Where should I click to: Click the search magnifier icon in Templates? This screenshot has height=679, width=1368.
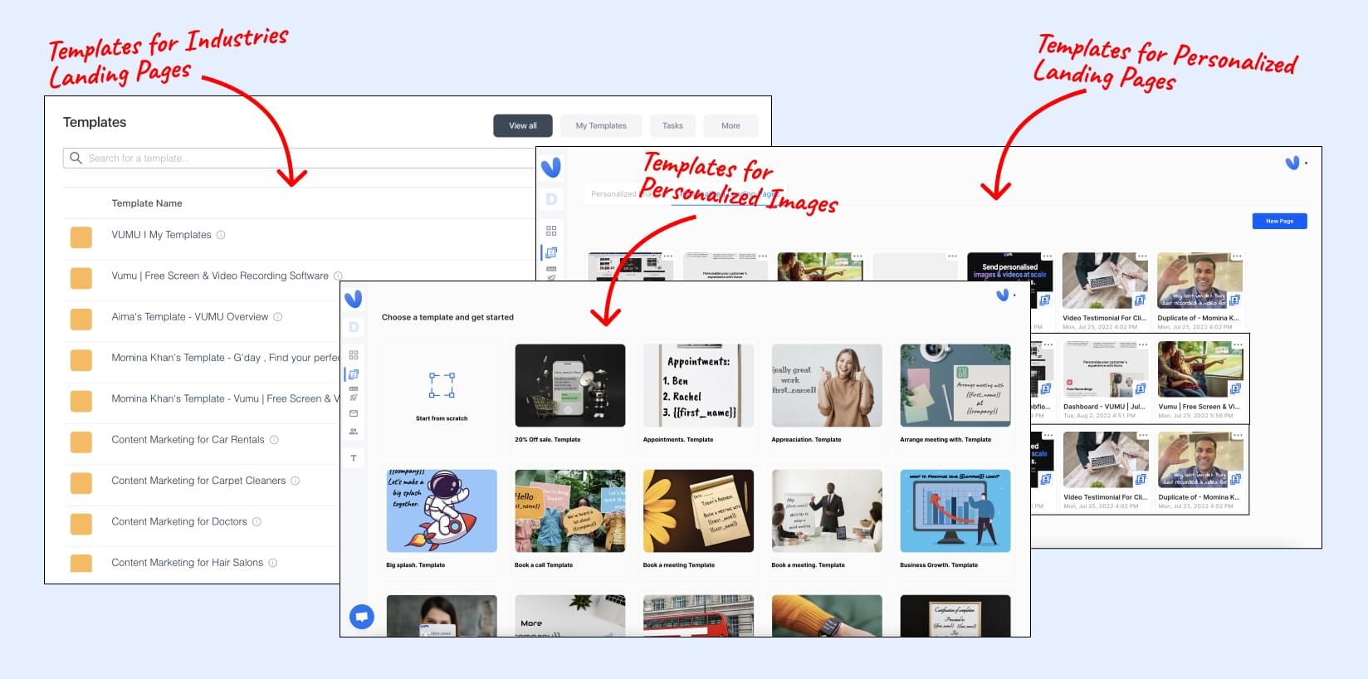[x=76, y=158]
